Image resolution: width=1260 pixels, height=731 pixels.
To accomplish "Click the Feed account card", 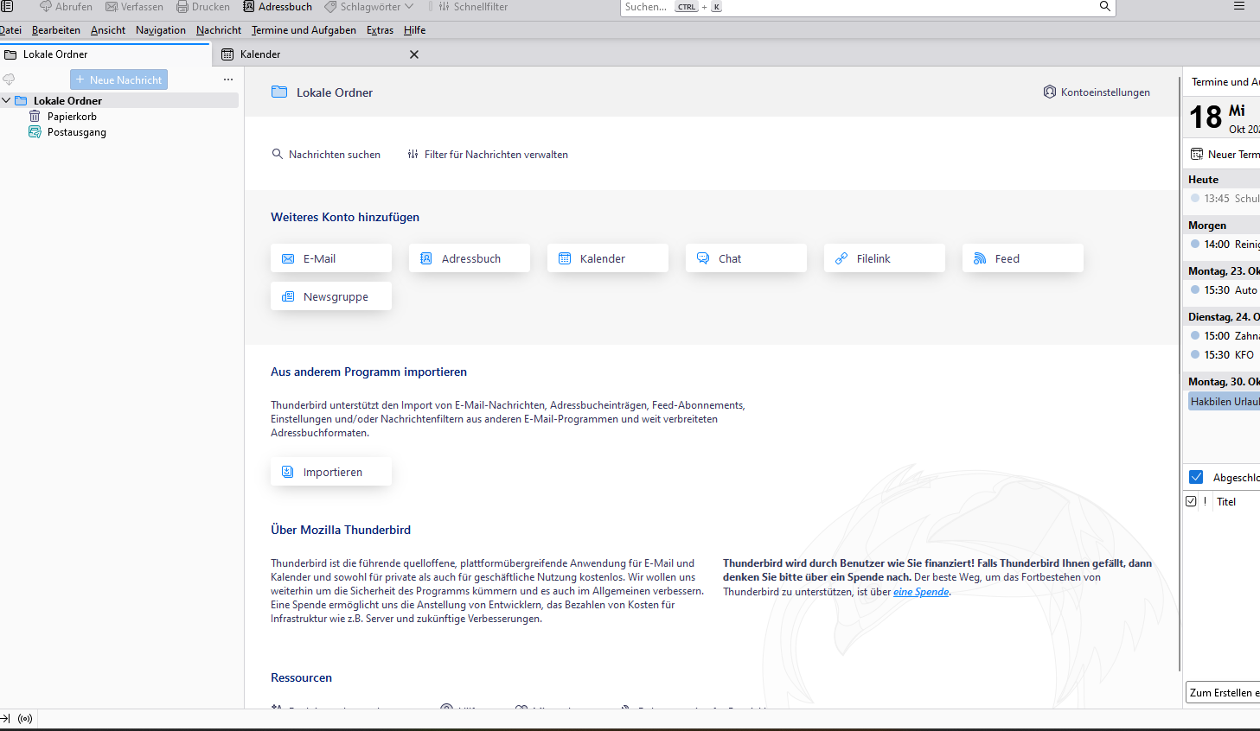I will [x=1023, y=258].
